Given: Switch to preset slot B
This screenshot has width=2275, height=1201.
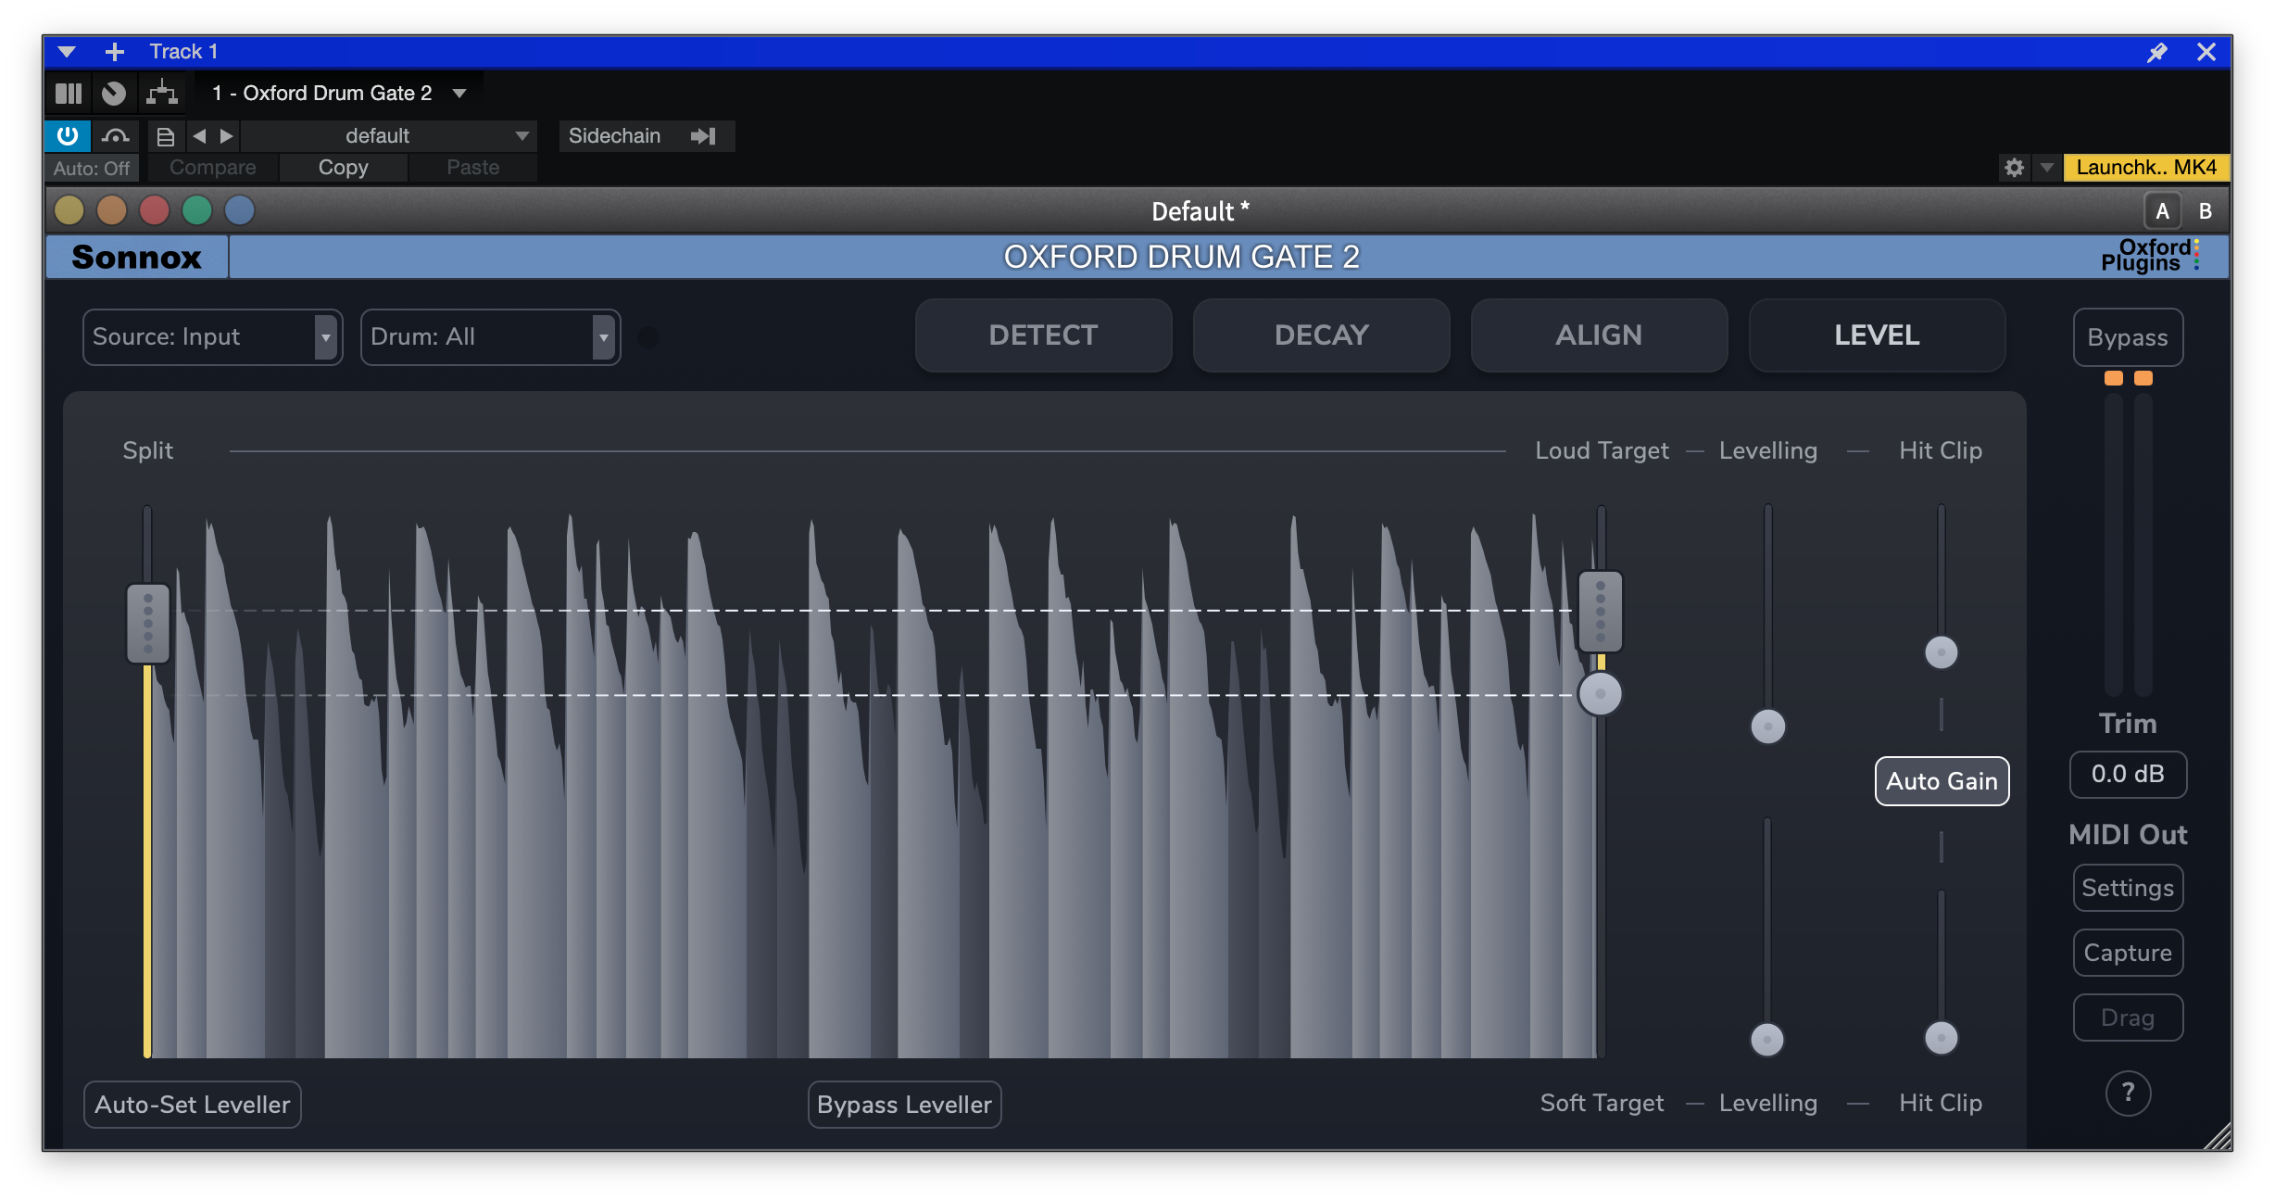Looking at the screenshot, I should 2206,211.
